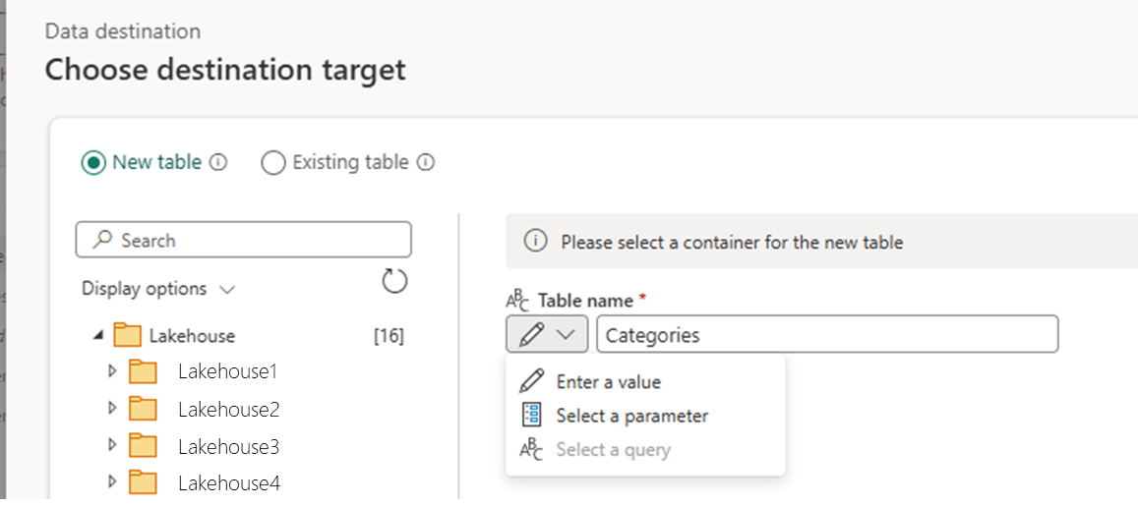Screen dimensions: 1138x507
Task: Expand the Lakehouse4 tree node
Action: coord(112,481)
